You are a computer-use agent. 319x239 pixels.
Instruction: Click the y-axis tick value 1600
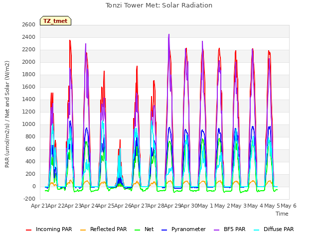pos(29,87)
